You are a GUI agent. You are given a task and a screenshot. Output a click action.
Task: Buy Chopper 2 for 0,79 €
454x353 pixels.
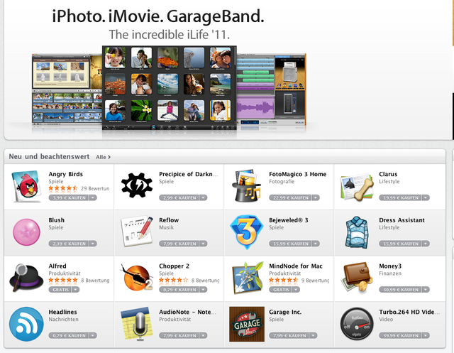179,290
